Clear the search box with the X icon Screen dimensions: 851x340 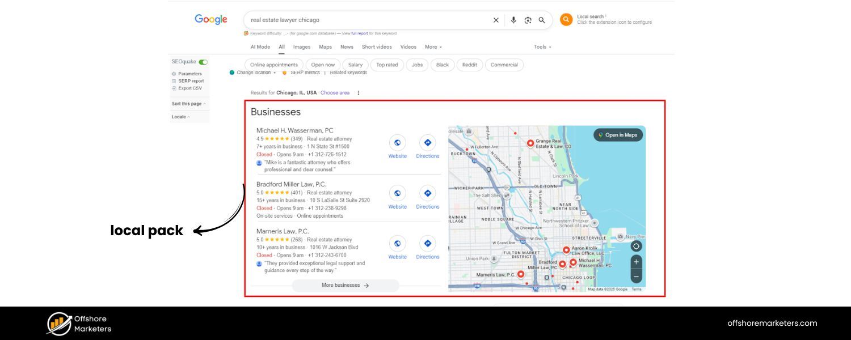point(496,20)
